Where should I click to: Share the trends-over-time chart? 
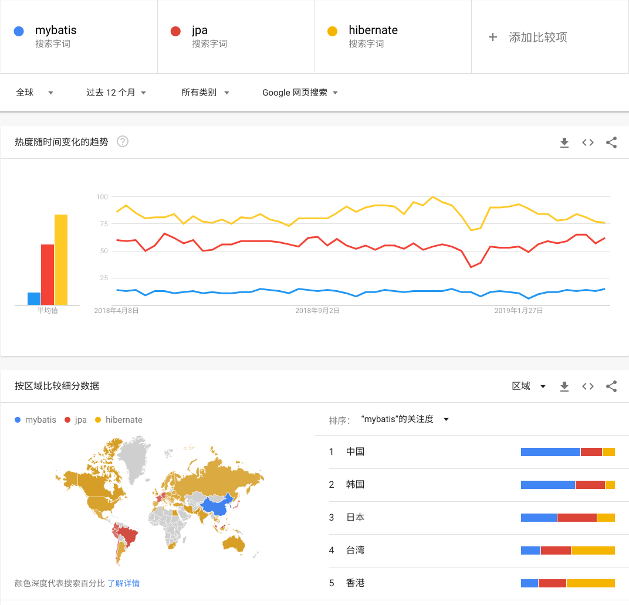tap(611, 142)
